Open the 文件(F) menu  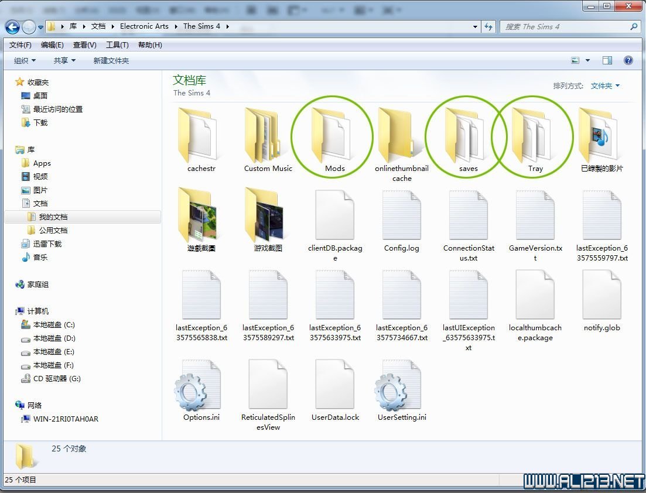[20, 45]
